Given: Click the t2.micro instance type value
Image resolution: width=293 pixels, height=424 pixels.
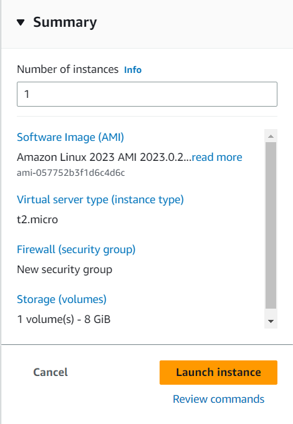Looking at the screenshot, I should [x=37, y=219].
